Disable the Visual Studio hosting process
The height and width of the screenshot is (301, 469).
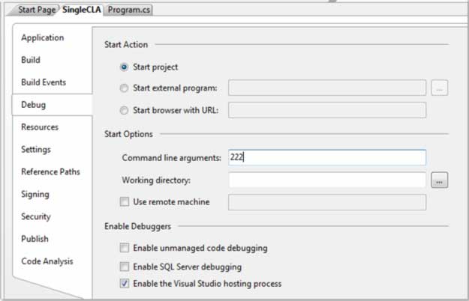click(x=125, y=285)
